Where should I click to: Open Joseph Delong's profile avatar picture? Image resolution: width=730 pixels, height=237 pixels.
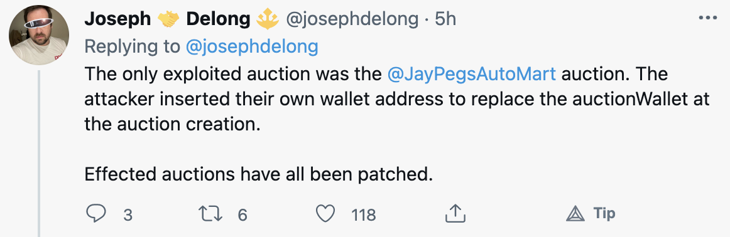[39, 34]
